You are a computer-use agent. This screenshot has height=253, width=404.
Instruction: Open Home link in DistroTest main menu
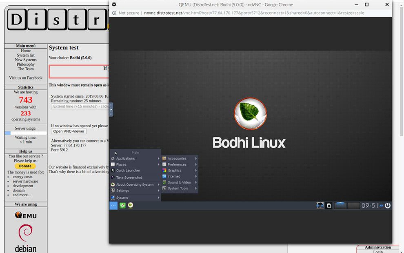26,51
